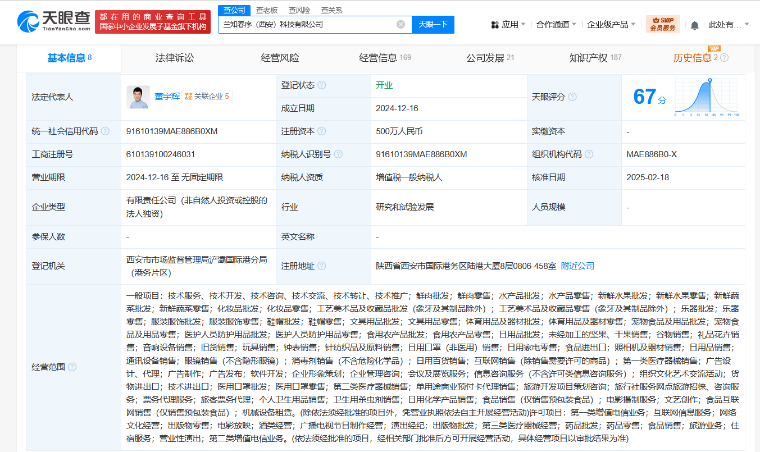Viewport: 760px width, 452px height.
Task: Click the 关联企业 5 badge
Action: tap(207, 97)
